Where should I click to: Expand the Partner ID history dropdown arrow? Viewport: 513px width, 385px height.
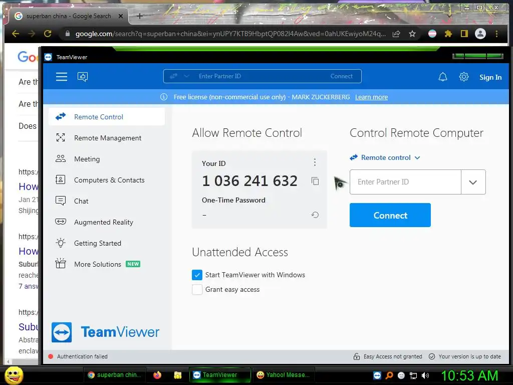(473, 182)
